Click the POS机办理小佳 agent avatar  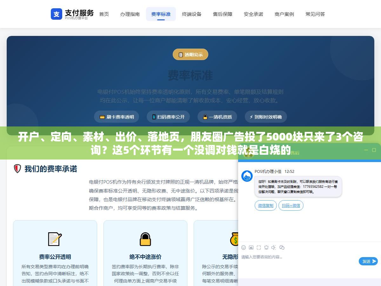(x=247, y=176)
